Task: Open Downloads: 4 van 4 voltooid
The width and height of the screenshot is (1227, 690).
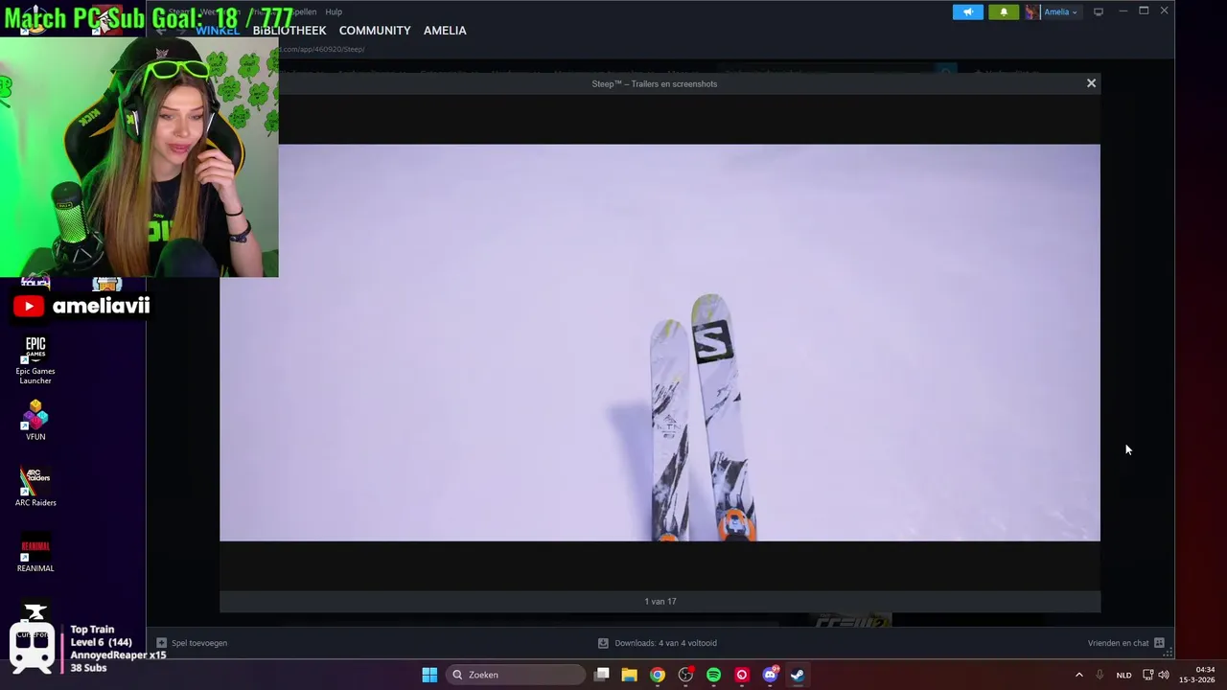Action: click(x=657, y=643)
